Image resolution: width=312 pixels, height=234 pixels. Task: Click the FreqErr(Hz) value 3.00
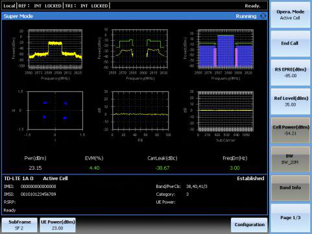pos(235,168)
